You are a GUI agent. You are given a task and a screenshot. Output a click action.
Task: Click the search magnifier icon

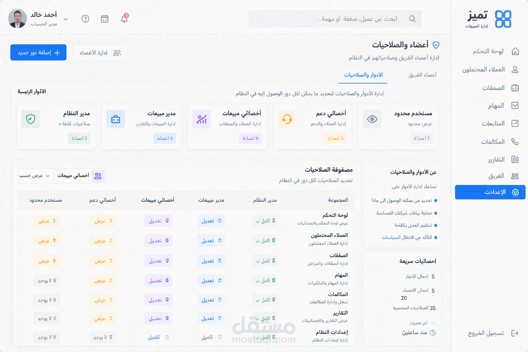click(412, 19)
